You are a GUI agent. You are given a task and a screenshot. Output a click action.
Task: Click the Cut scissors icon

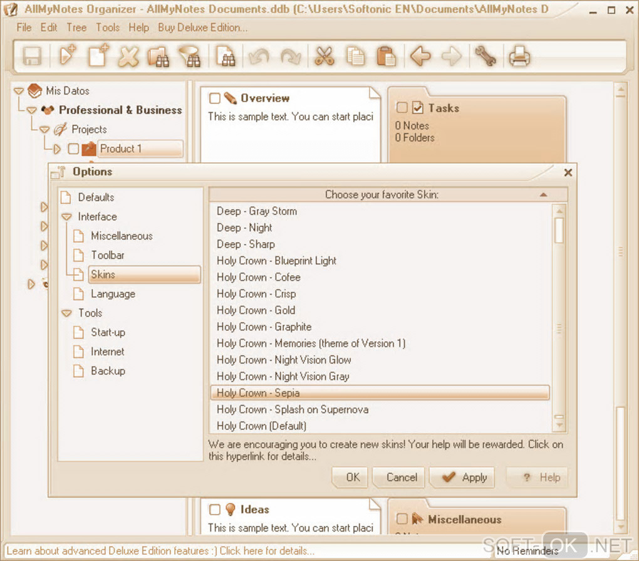325,56
